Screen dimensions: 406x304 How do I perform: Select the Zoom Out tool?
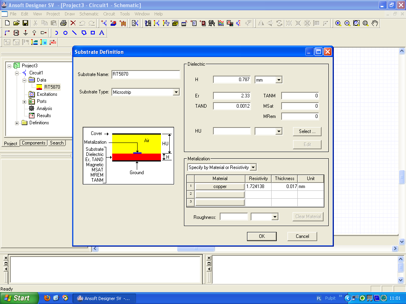[347, 23]
